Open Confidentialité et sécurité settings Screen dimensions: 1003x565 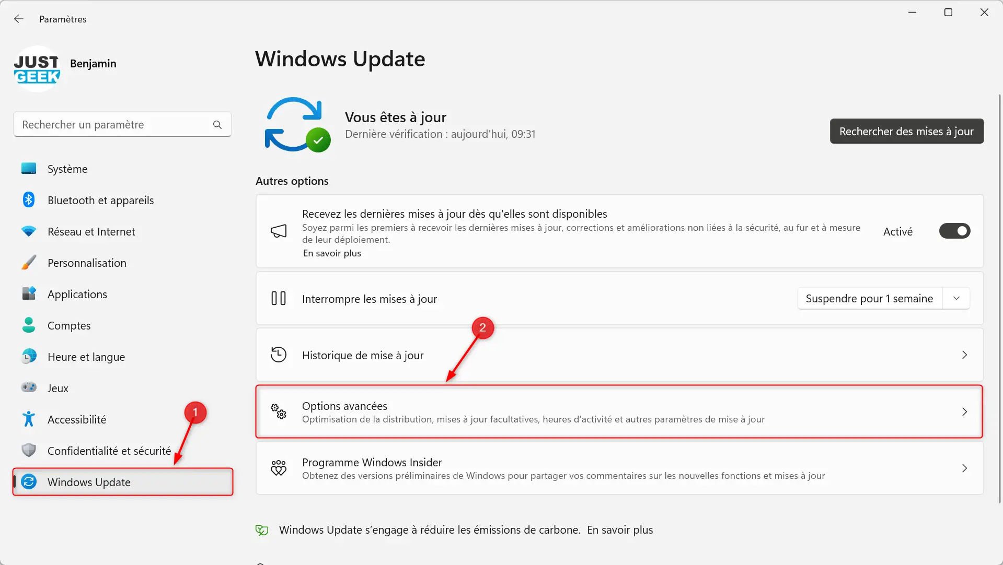(x=122, y=451)
